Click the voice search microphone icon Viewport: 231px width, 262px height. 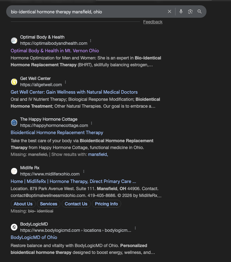click(181, 11)
